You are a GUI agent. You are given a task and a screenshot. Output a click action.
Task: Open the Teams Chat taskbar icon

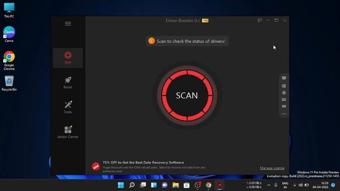click(x=165, y=185)
